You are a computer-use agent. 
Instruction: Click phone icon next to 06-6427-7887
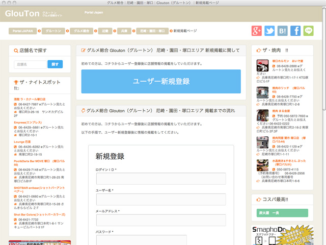coord(15,104)
